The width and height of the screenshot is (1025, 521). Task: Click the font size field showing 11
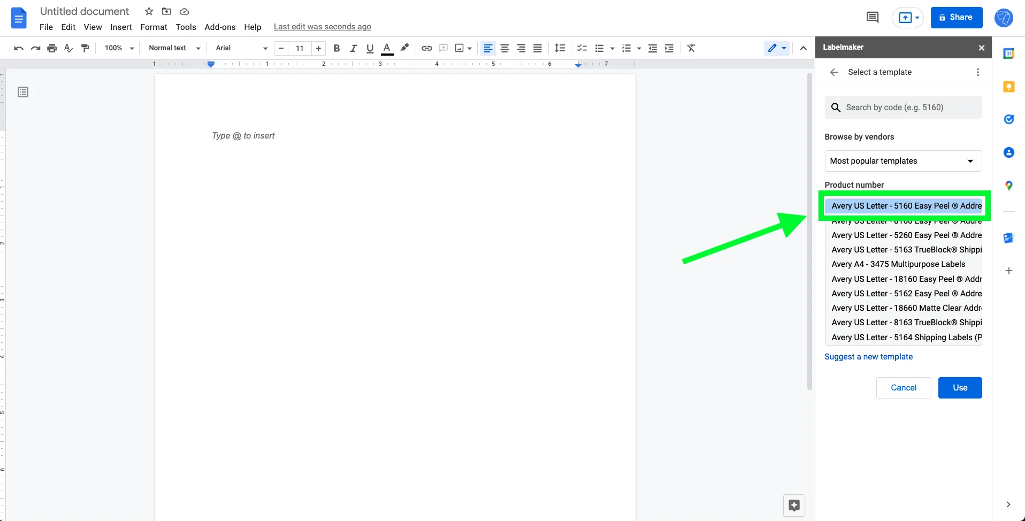(x=300, y=48)
